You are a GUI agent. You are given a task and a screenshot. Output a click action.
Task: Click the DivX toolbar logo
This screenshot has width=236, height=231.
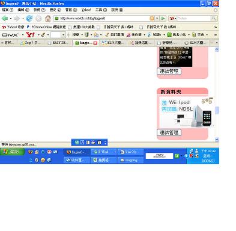click(x=10, y=35)
